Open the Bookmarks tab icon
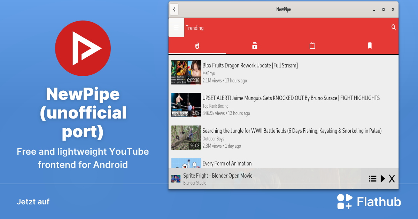This screenshot has height=219, width=418. pos(370,46)
